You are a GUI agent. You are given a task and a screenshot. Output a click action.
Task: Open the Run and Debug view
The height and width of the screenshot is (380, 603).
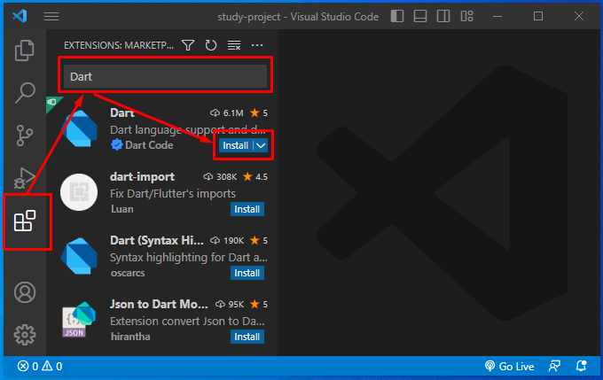(x=25, y=177)
